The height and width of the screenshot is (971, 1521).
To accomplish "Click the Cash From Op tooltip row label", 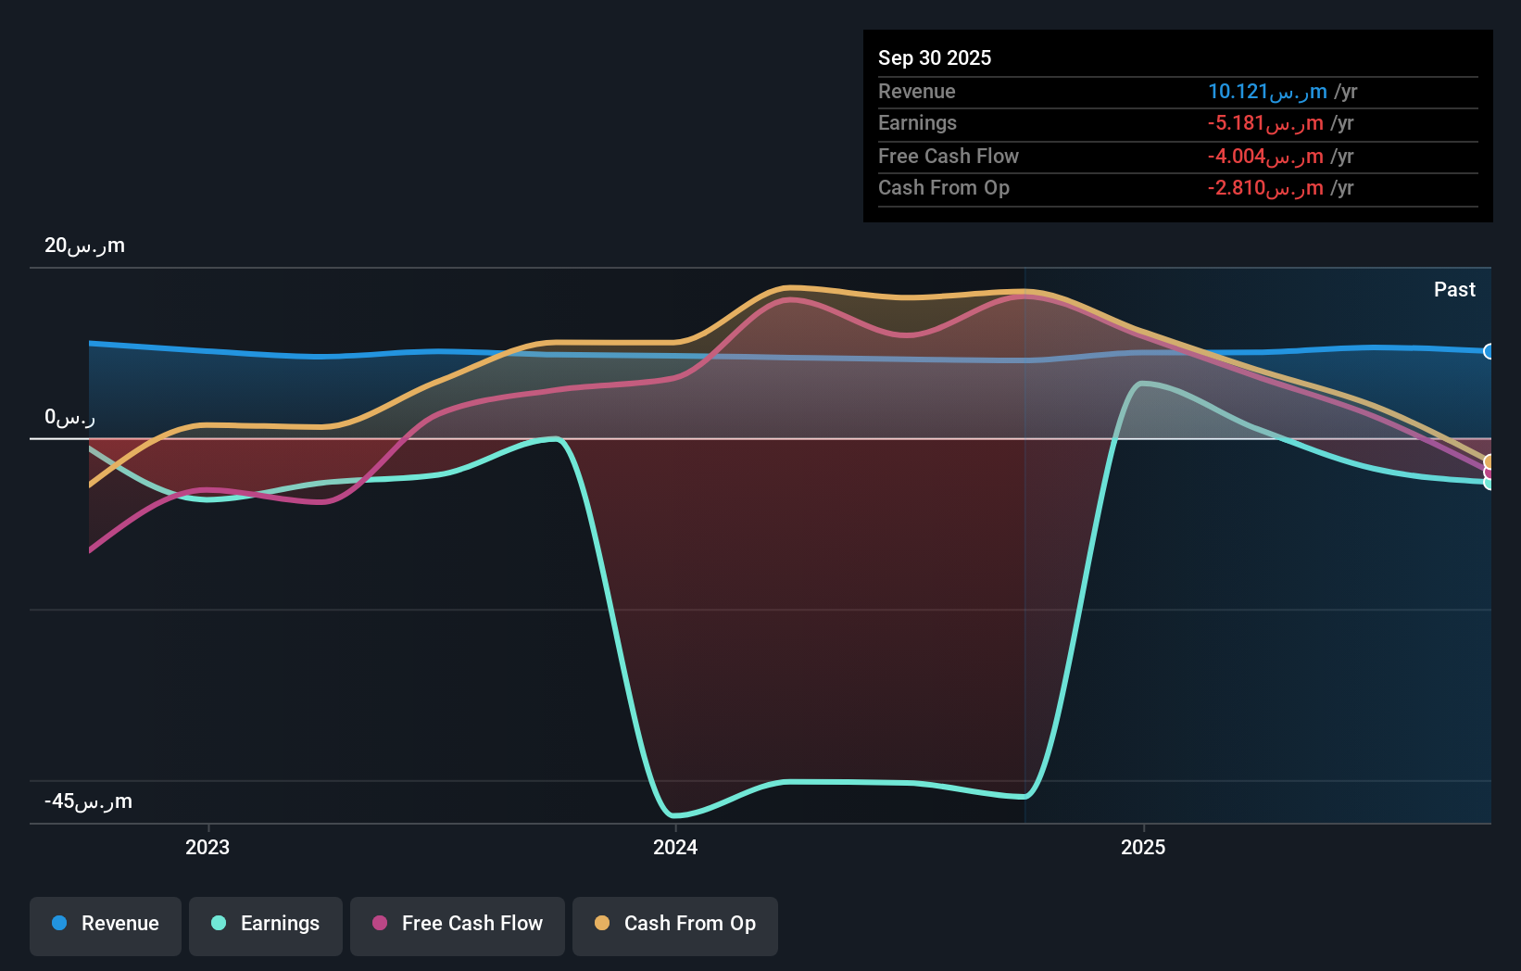I will pyautogui.click(x=944, y=188).
